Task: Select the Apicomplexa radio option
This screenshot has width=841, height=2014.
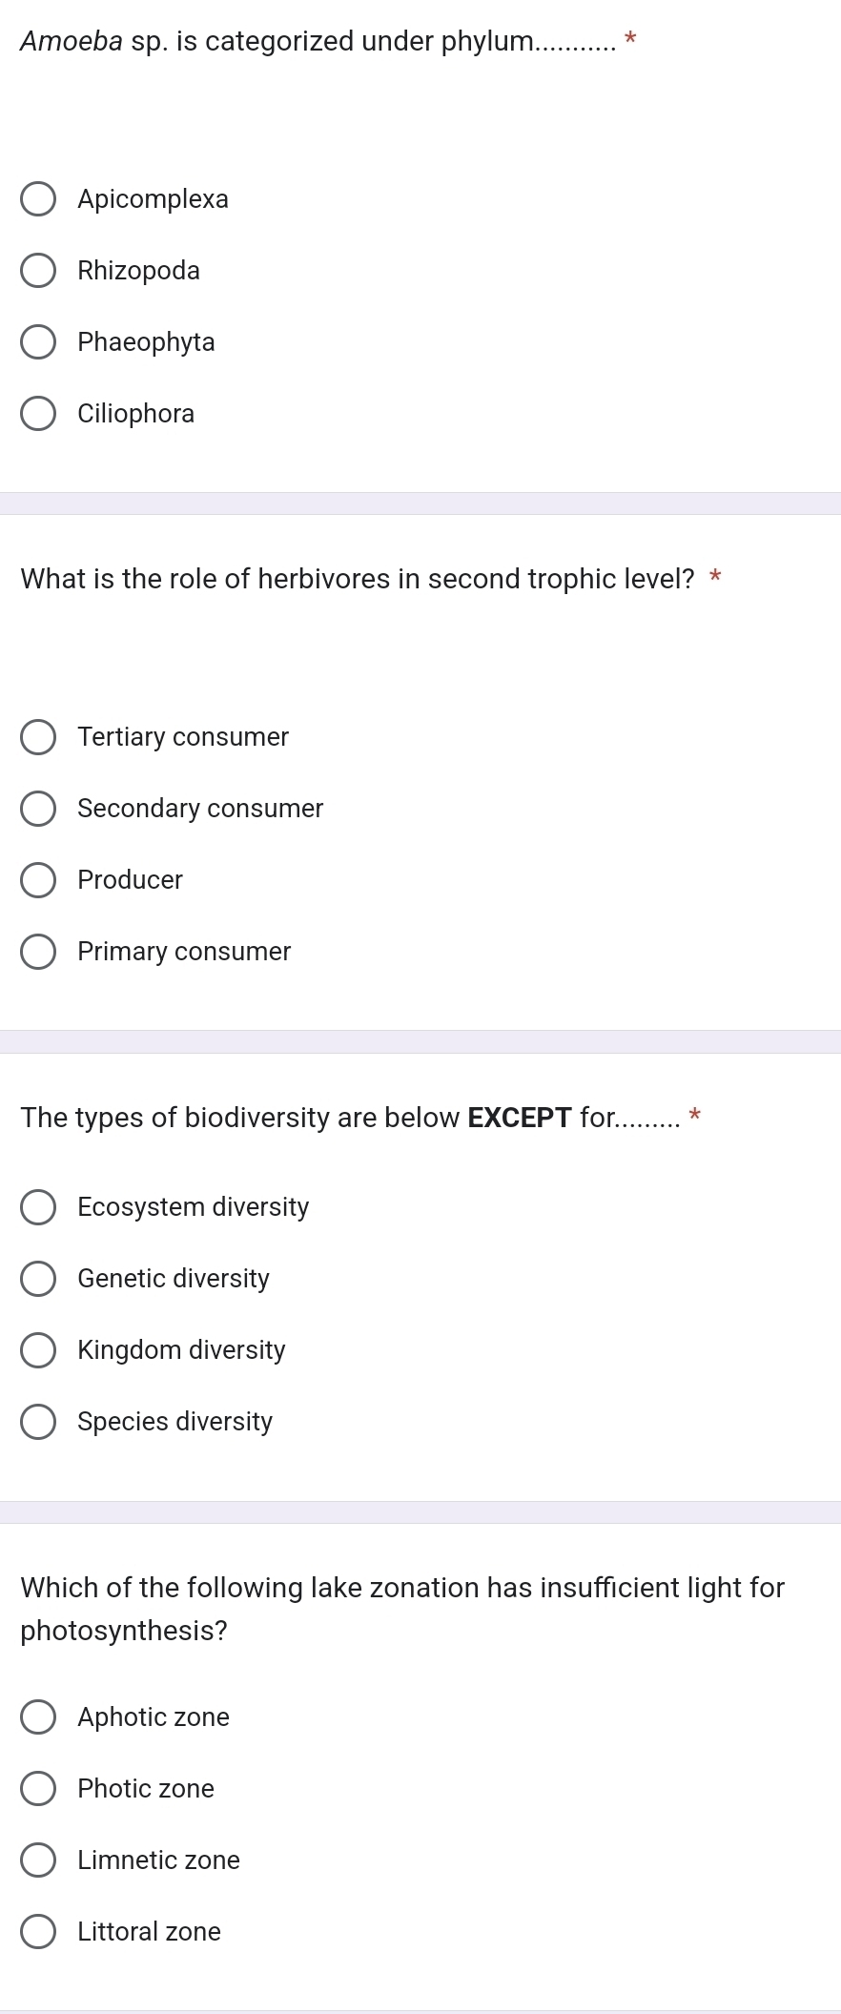Action: pos(38,199)
